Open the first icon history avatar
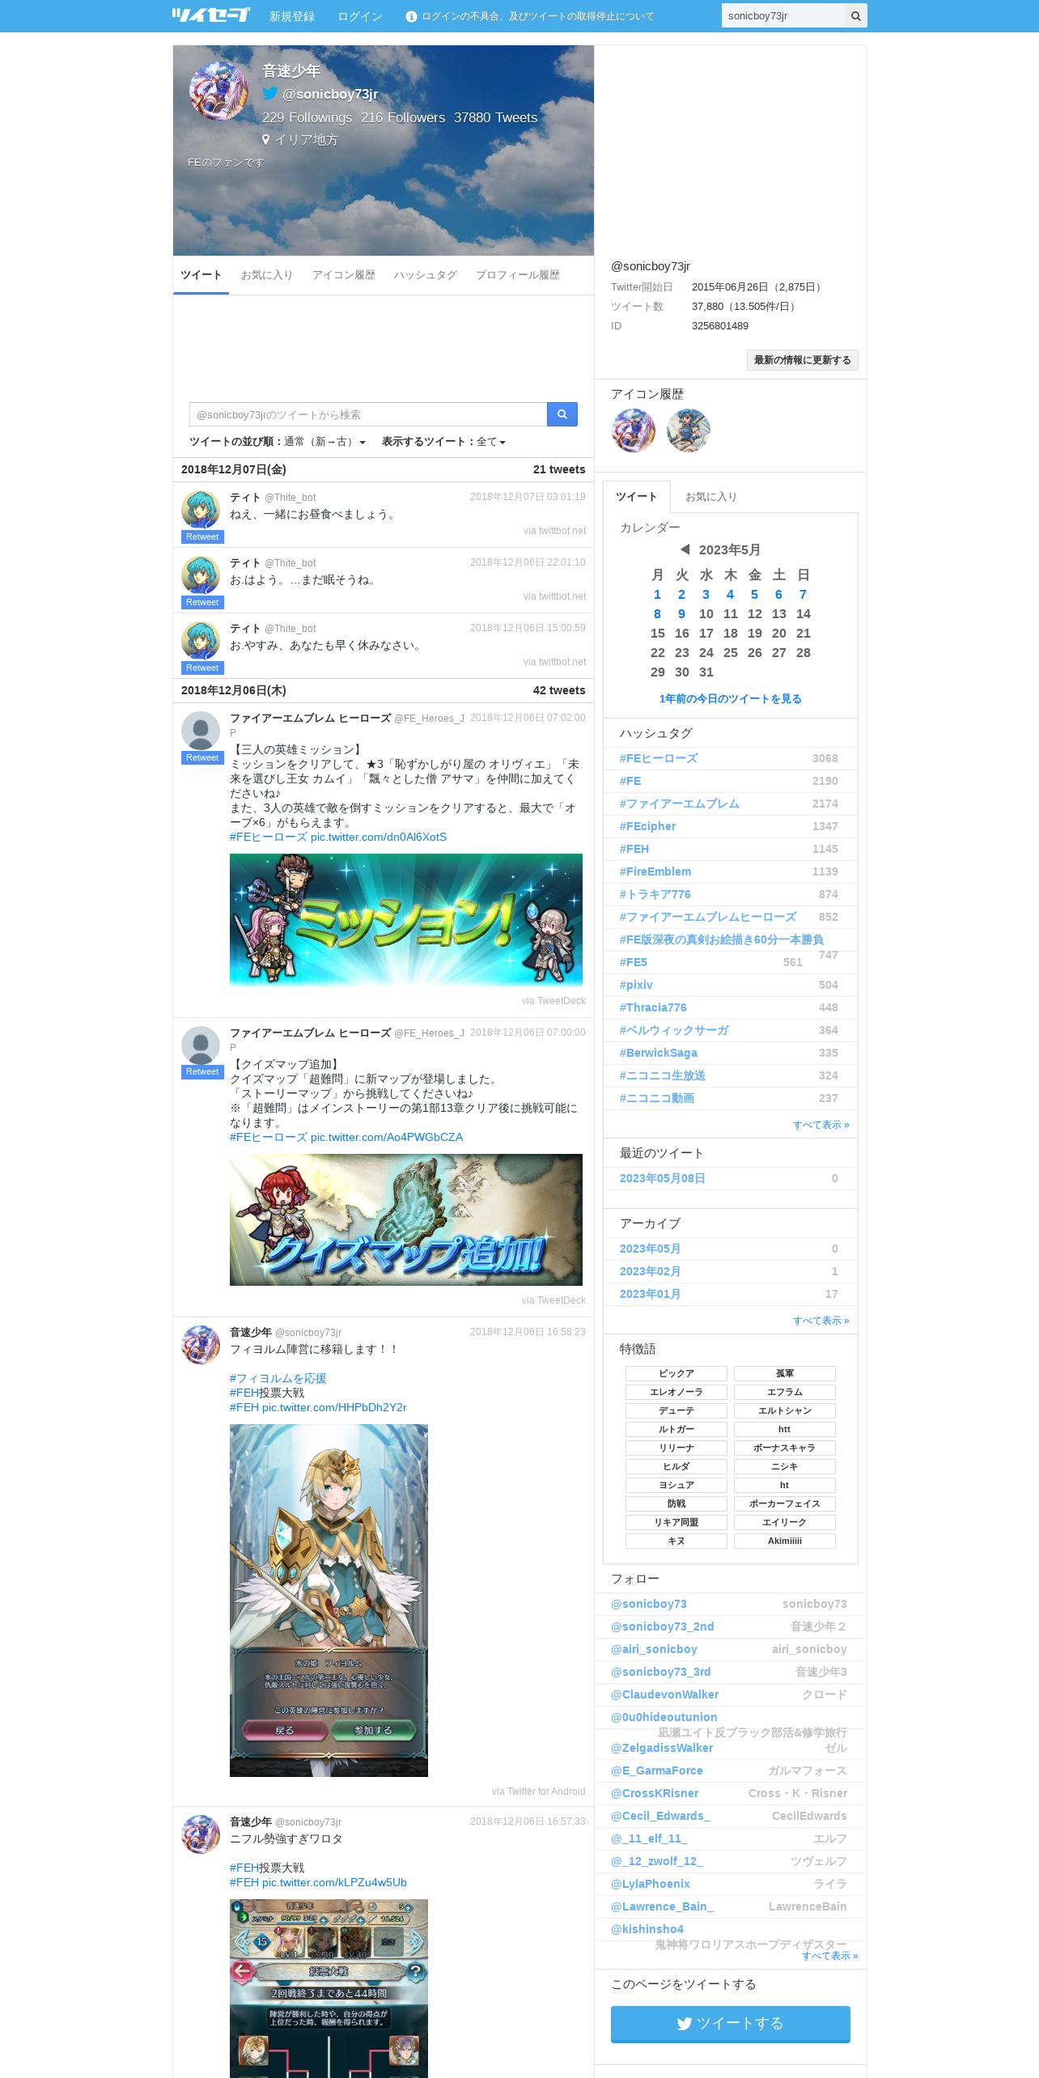Image resolution: width=1039 pixels, height=2078 pixels. 633,430
